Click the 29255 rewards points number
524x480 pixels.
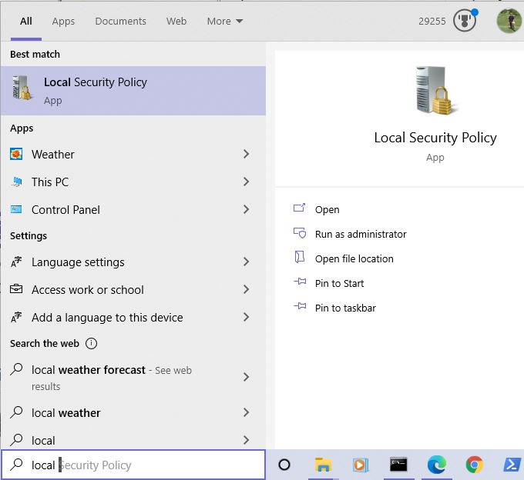pos(432,21)
